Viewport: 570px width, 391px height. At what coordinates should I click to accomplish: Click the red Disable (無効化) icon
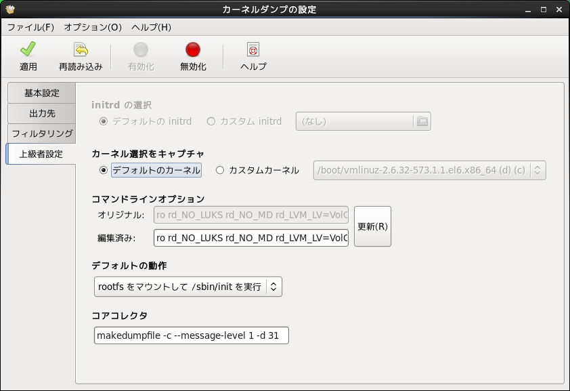[x=193, y=50]
